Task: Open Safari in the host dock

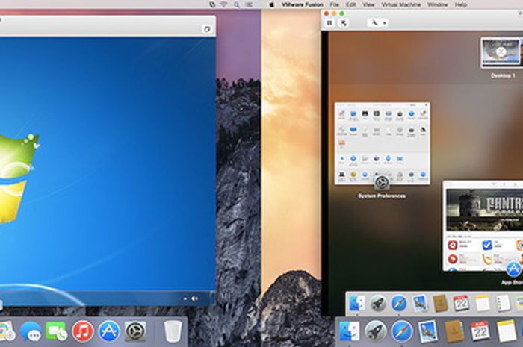Action: point(402,331)
